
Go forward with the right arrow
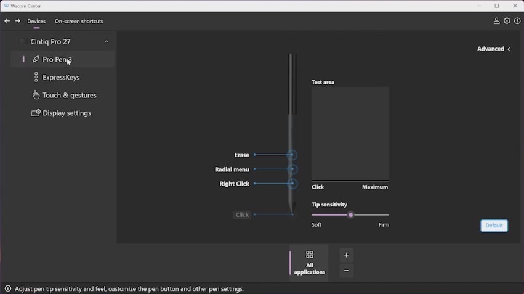[17, 21]
